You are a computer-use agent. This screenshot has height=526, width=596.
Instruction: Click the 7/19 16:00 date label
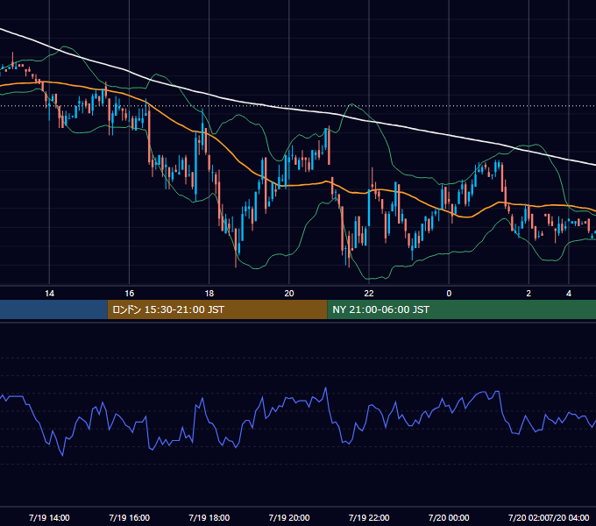click(129, 517)
